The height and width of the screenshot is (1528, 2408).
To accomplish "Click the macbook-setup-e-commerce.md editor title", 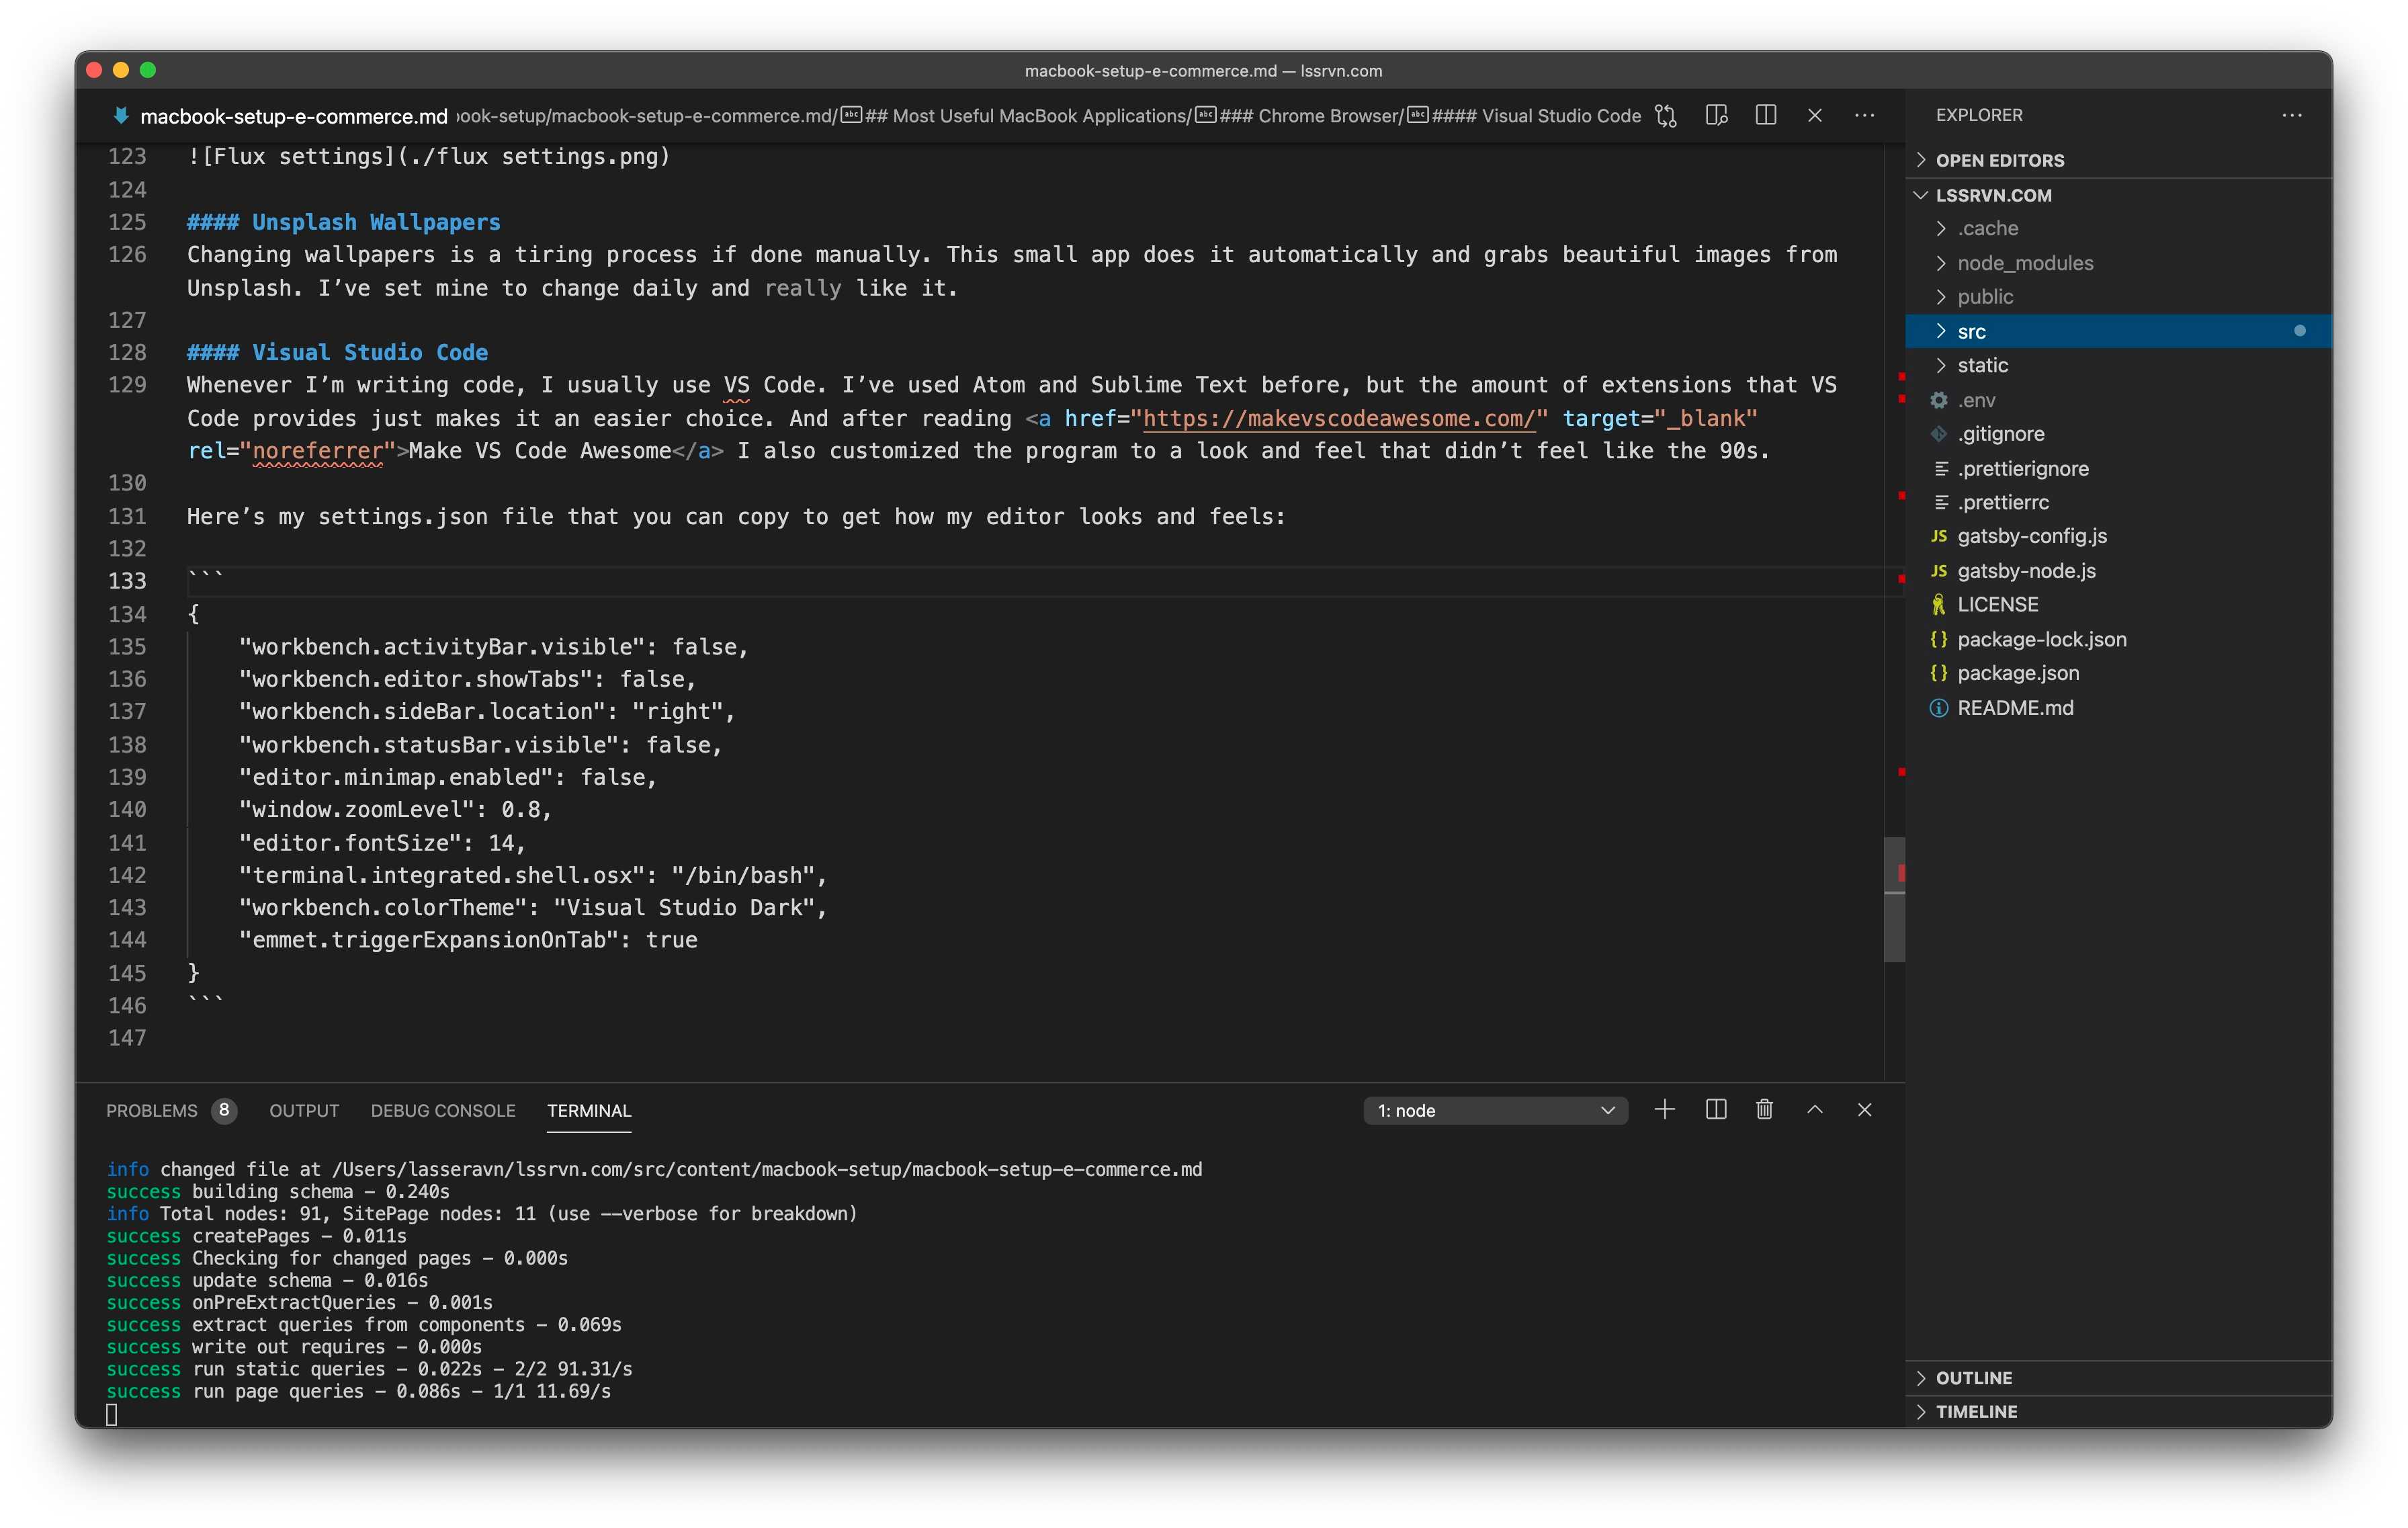I will coord(294,116).
